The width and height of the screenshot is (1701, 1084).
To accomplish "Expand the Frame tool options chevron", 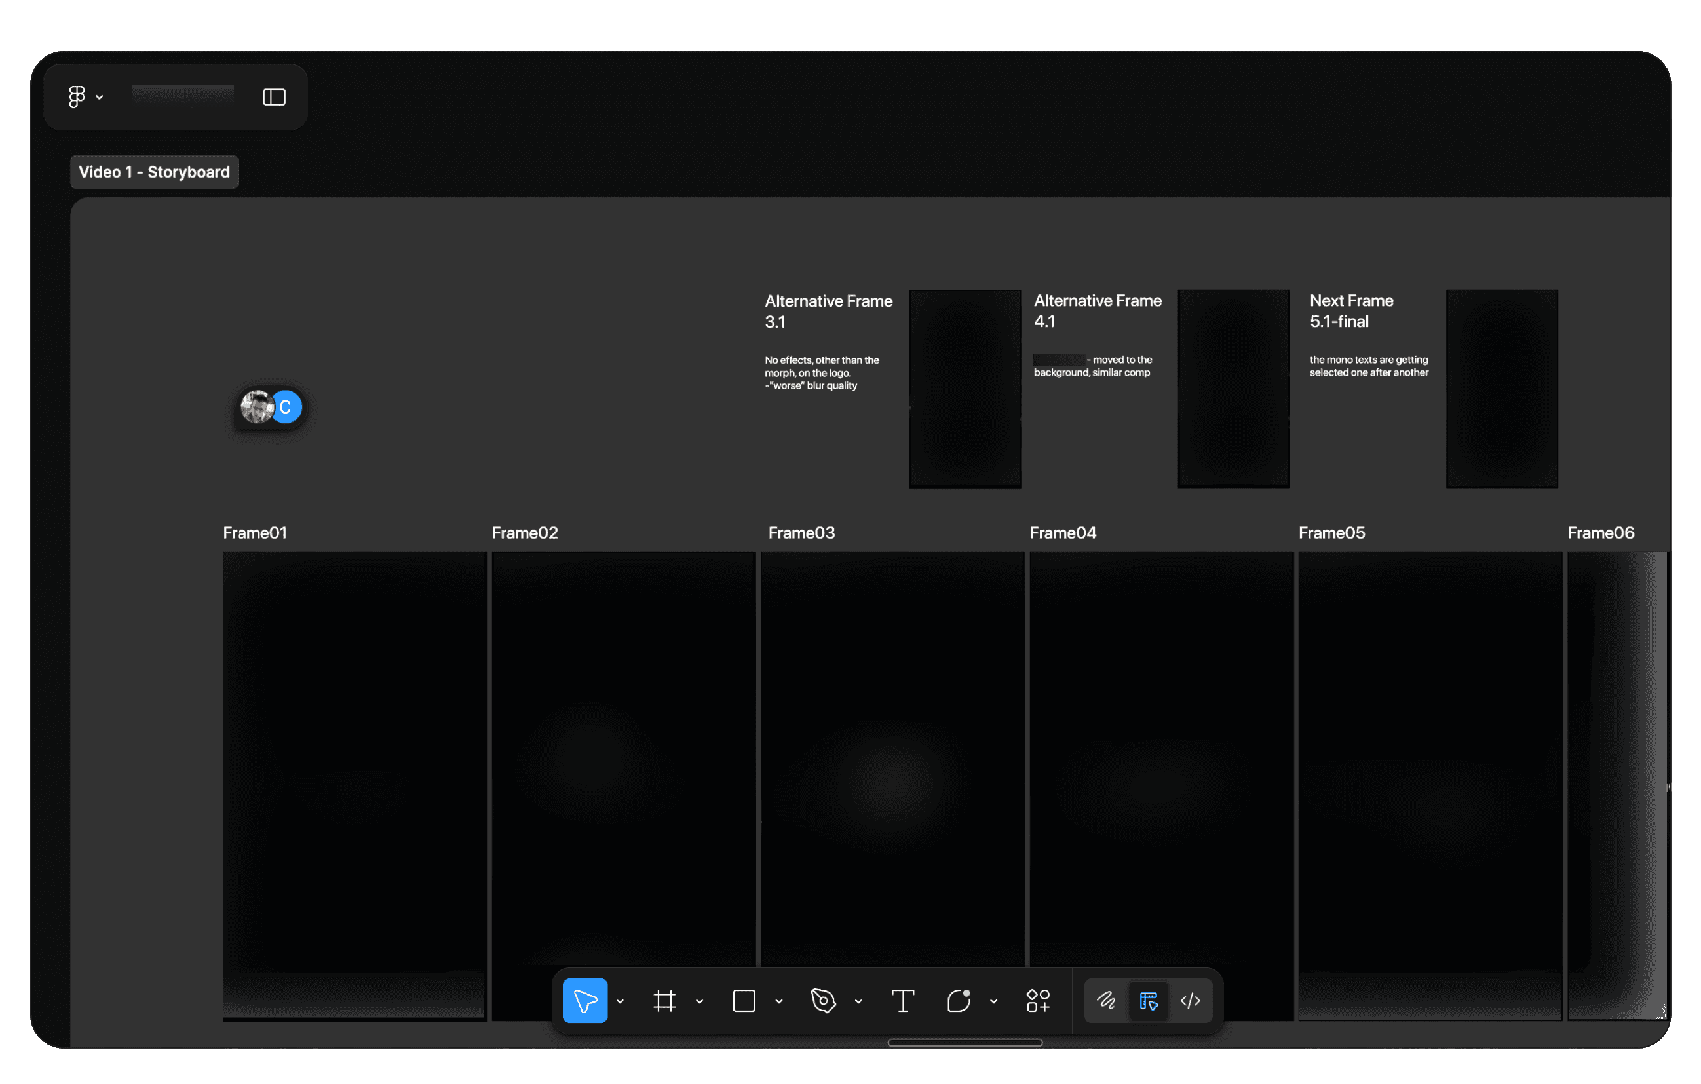I will pyautogui.click(x=699, y=1001).
